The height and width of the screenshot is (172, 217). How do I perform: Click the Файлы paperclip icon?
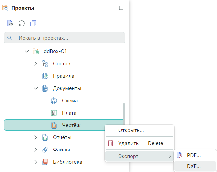click(45, 150)
